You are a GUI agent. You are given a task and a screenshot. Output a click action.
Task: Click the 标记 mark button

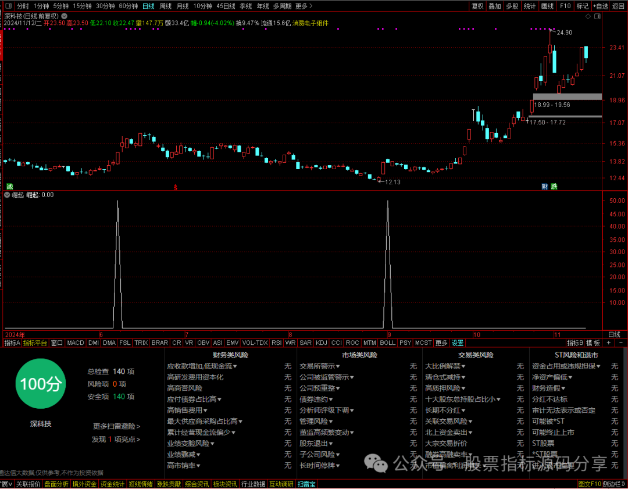(582, 6)
